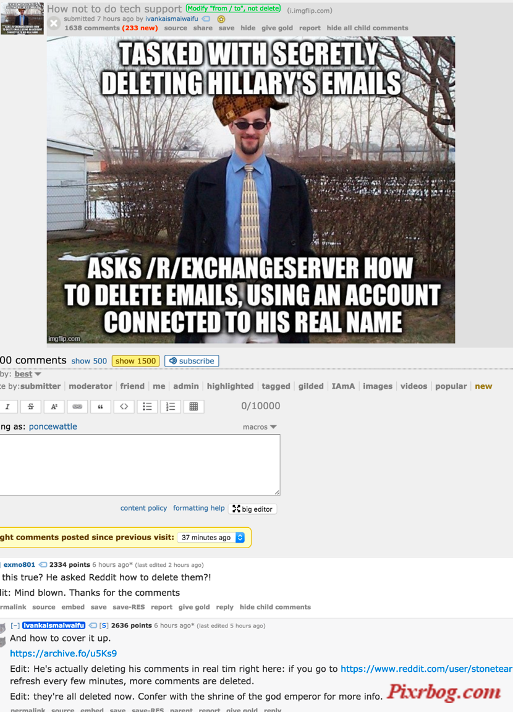Open the poncewattle username link
This screenshot has height=712, width=513.
pos(53,427)
